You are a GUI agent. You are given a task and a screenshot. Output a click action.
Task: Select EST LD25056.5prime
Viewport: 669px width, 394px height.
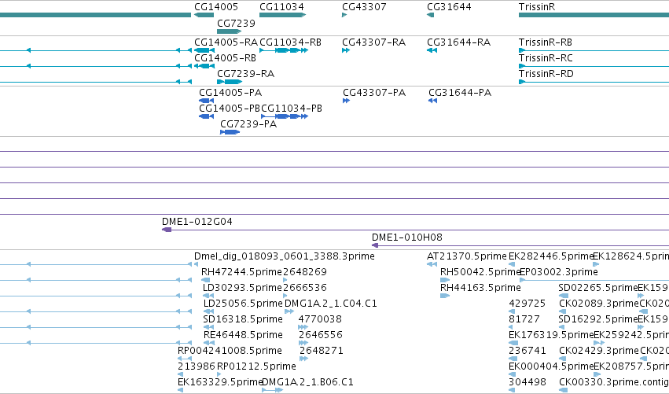click(243, 304)
